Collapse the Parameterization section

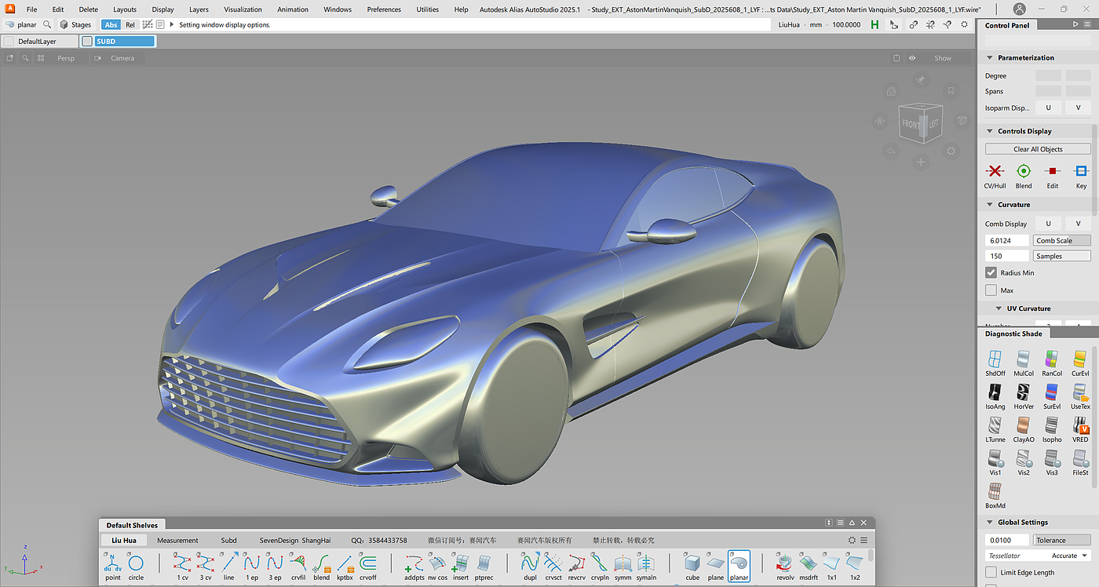click(990, 58)
